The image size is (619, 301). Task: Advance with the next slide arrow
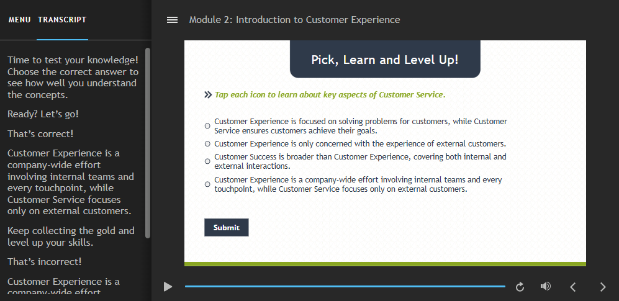click(603, 287)
